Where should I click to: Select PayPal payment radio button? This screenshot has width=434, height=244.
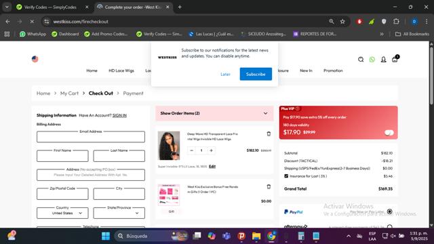[390, 211]
